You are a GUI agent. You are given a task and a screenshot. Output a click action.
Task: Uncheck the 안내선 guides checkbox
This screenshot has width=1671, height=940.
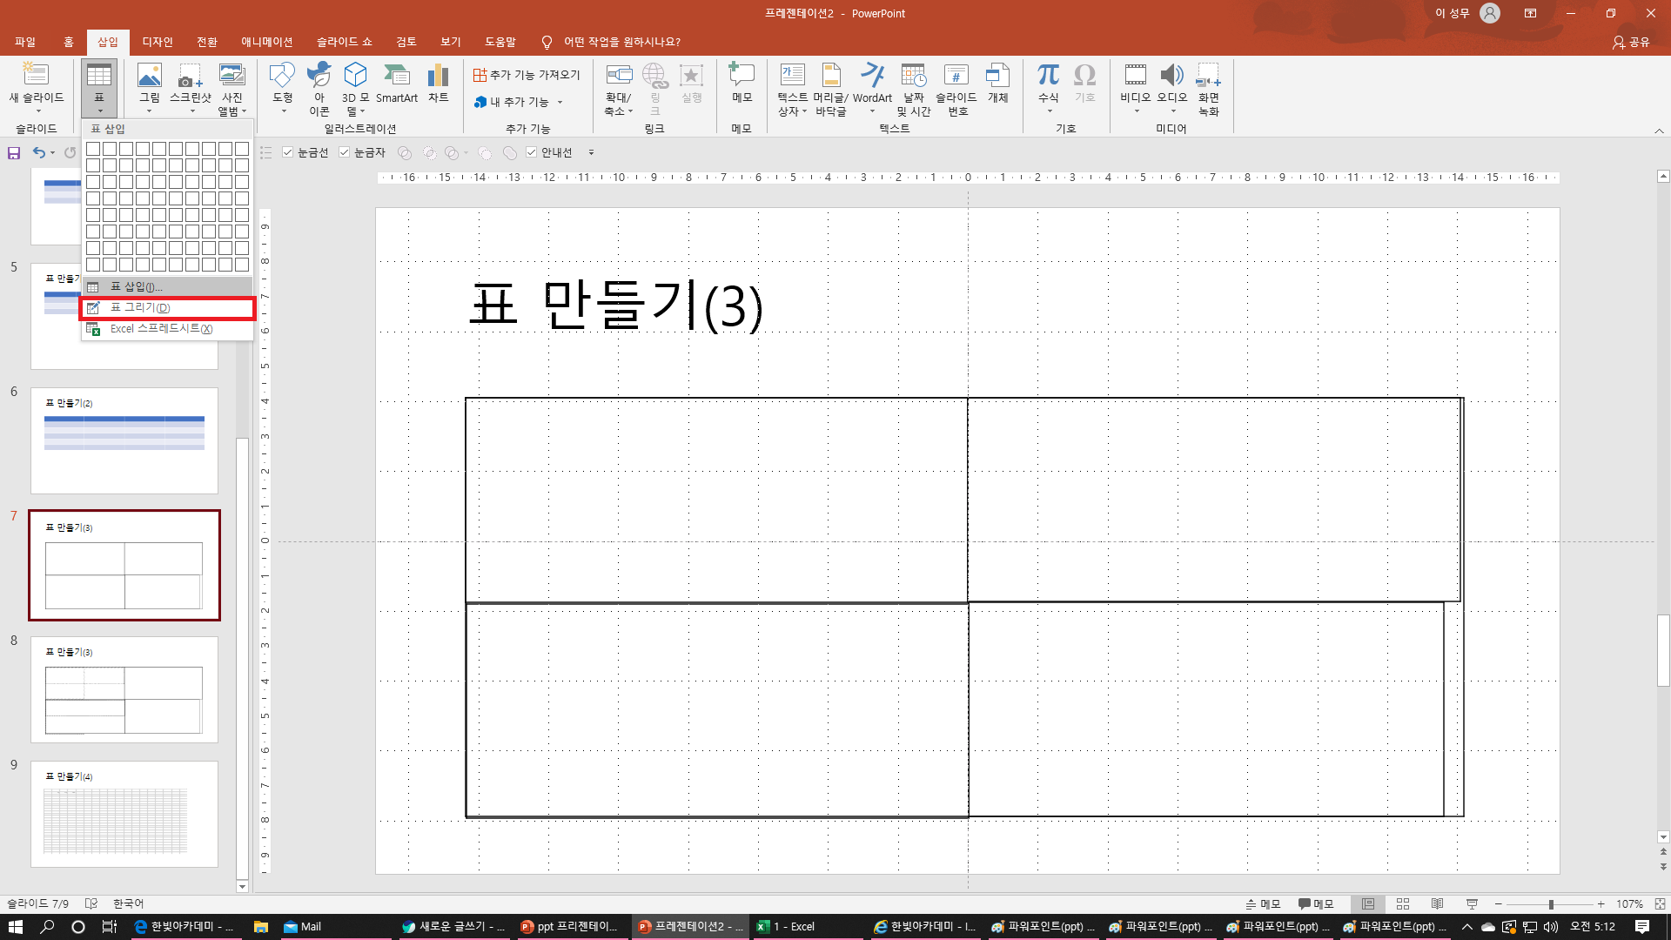point(532,152)
